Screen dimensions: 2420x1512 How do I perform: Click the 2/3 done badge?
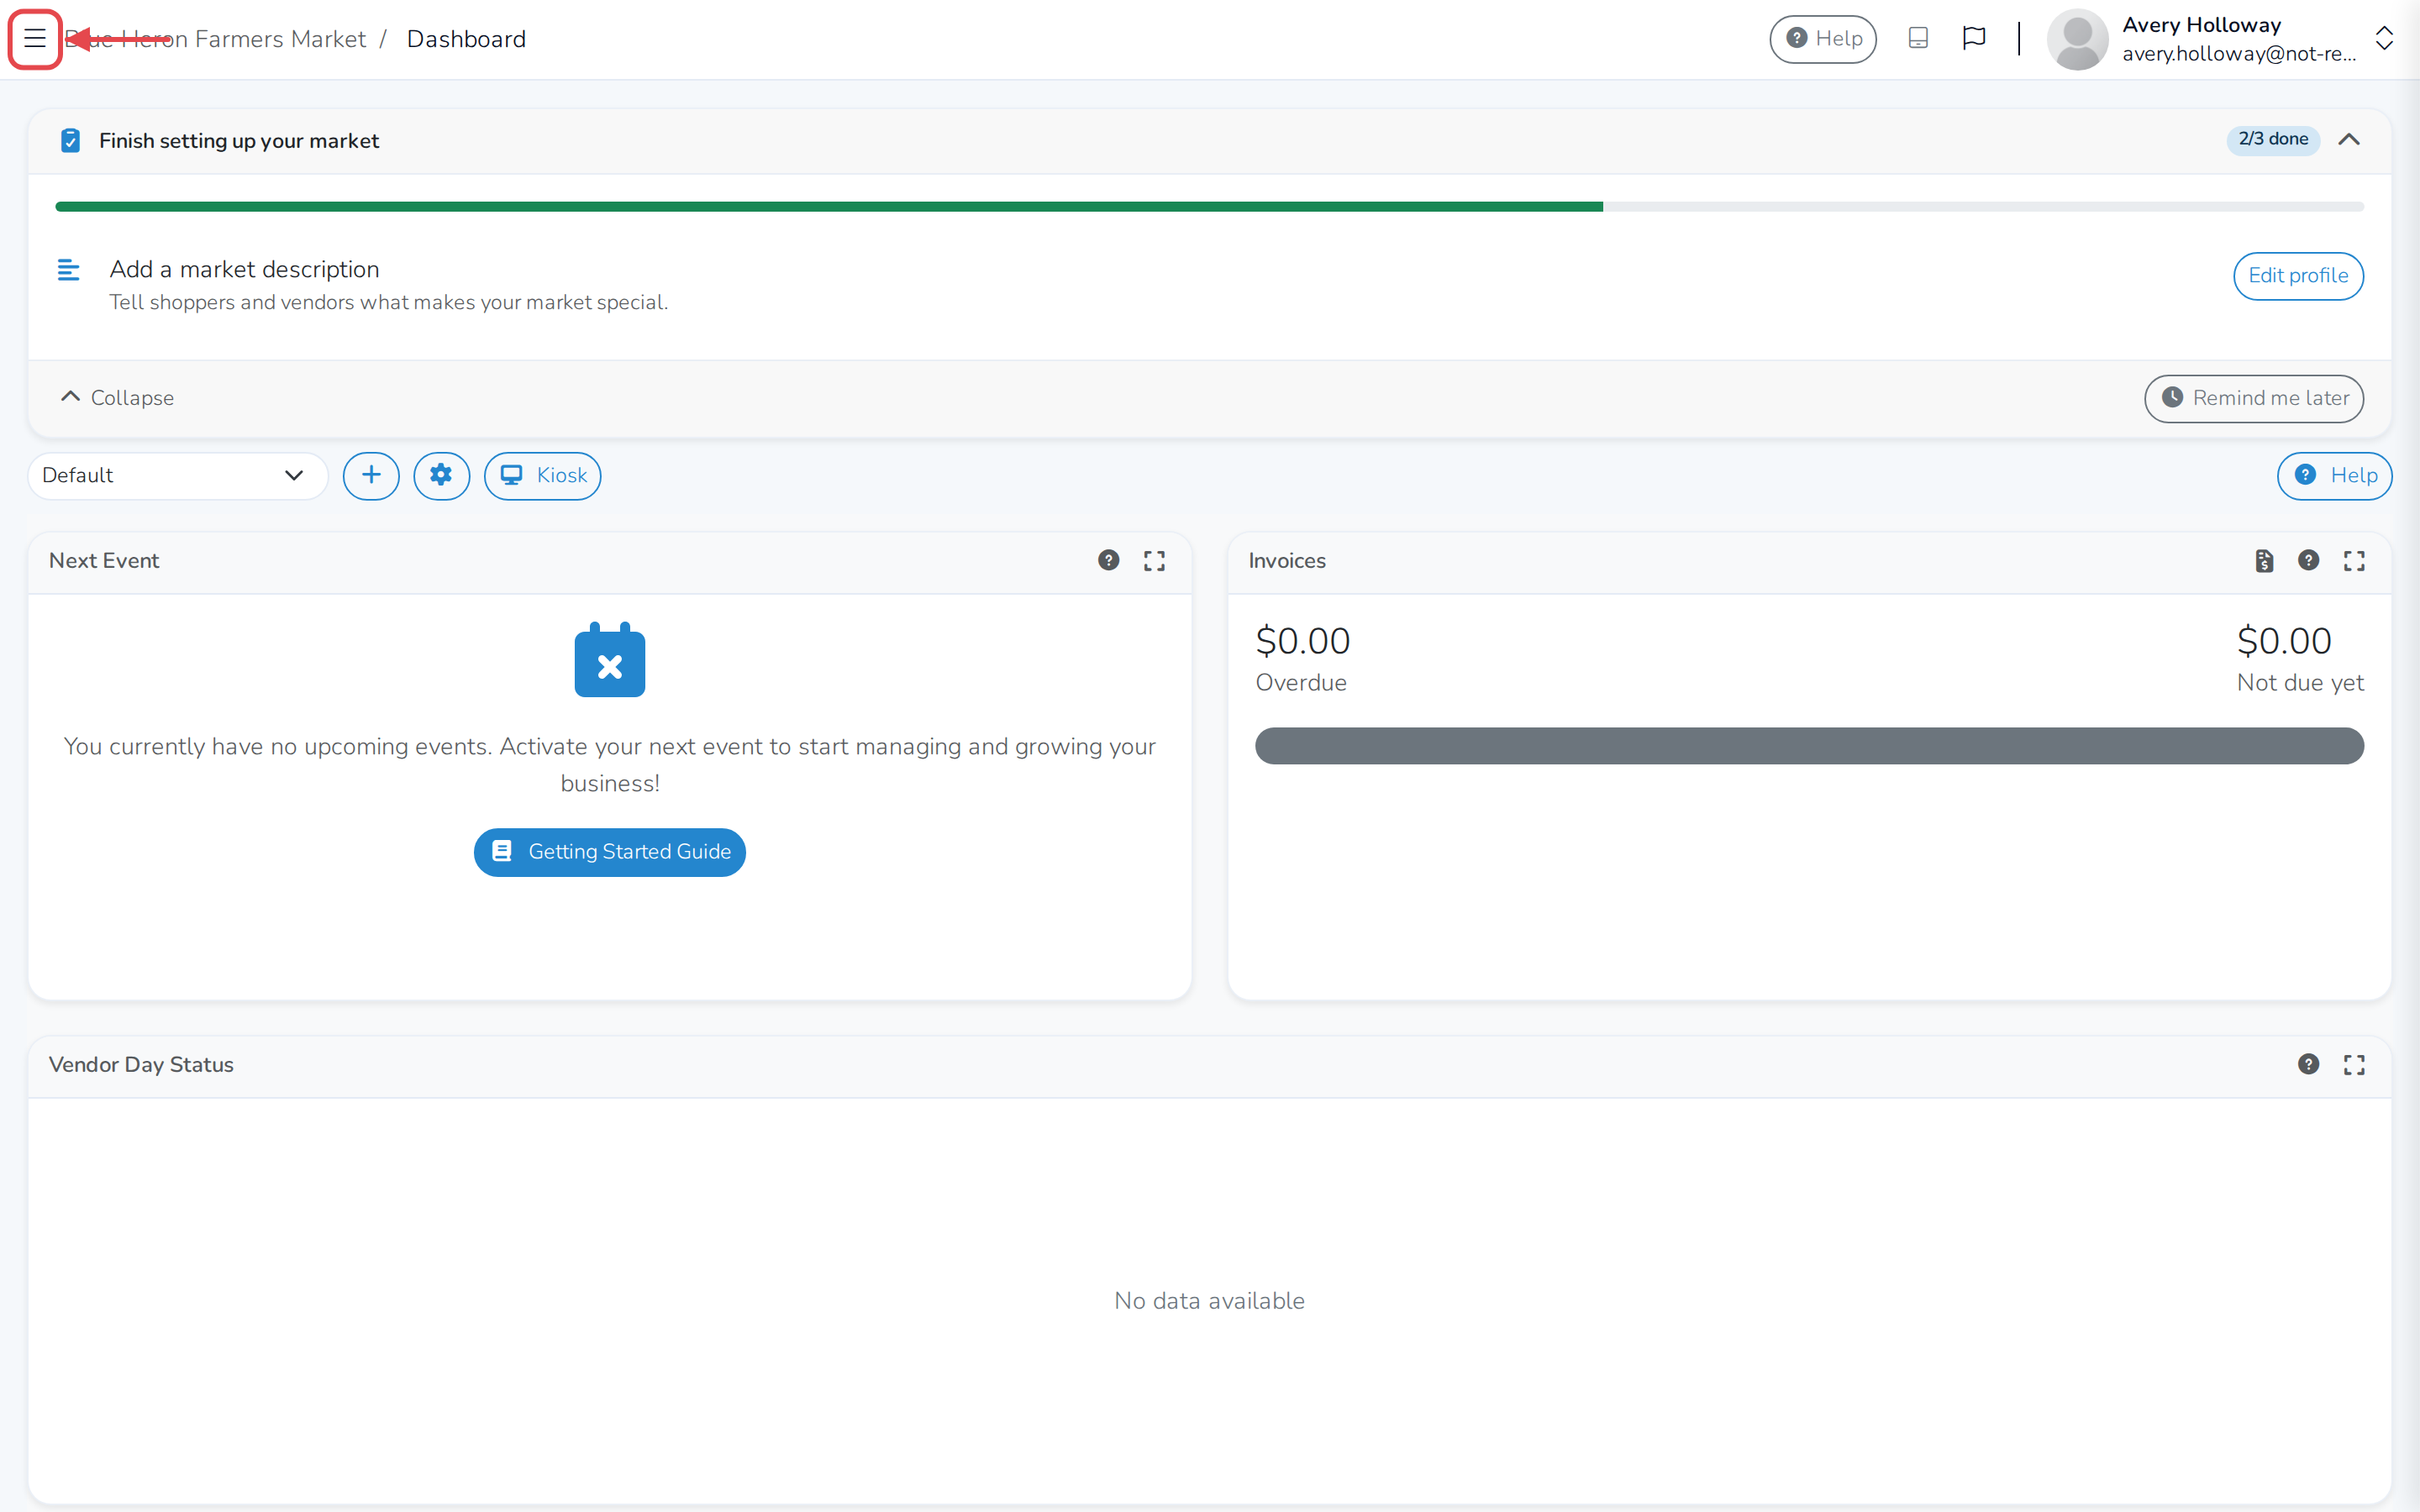tap(2273, 139)
